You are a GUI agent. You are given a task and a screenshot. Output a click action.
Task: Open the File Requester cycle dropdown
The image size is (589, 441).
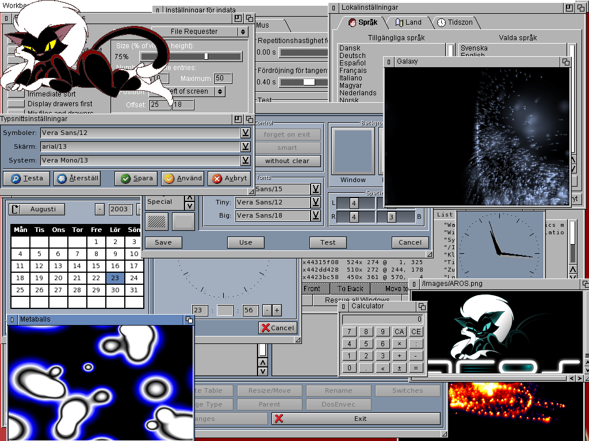click(x=200, y=32)
